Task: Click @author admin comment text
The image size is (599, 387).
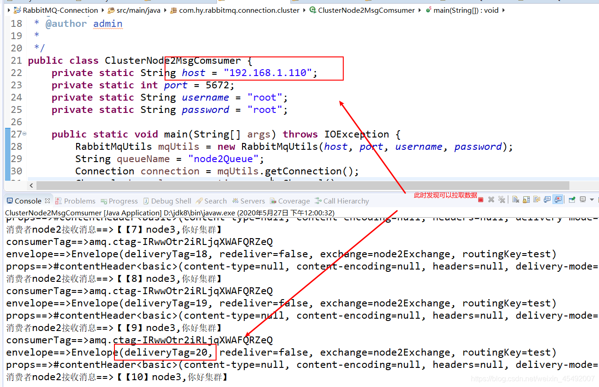Action: click(x=84, y=24)
